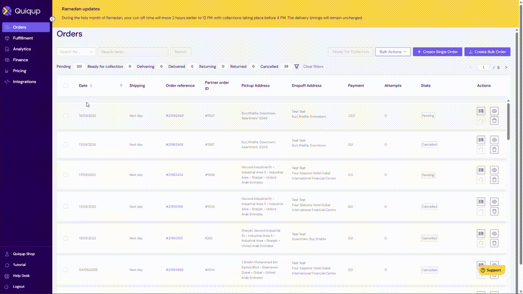Viewport: 523px width, 294px height.
Task: Collapse the sidebar with the arrow button
Action: point(52,19)
